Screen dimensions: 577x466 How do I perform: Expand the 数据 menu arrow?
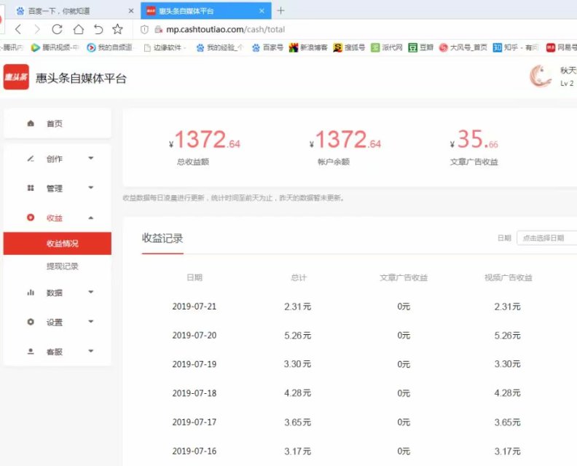pos(91,292)
